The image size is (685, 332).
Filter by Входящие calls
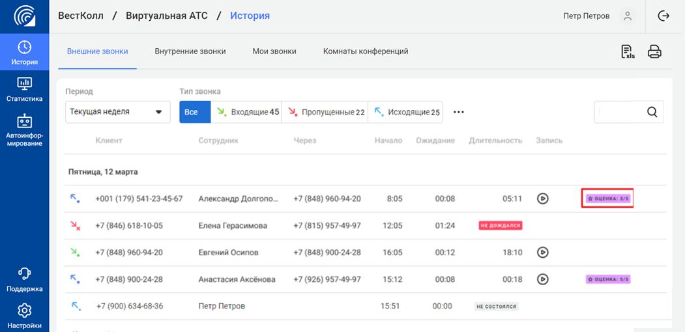[x=246, y=112]
